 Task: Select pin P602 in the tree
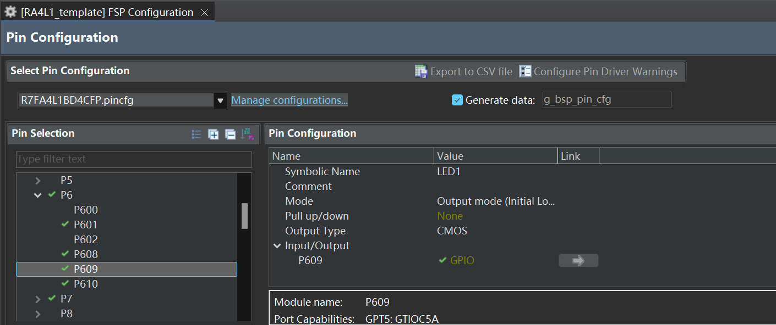(x=86, y=240)
